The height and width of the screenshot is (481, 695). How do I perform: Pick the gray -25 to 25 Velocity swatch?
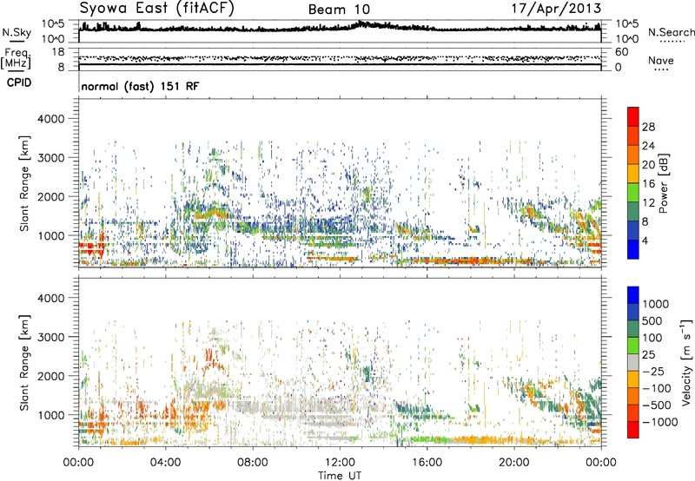click(x=633, y=362)
